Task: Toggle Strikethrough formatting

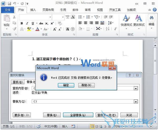Action: [41, 24]
